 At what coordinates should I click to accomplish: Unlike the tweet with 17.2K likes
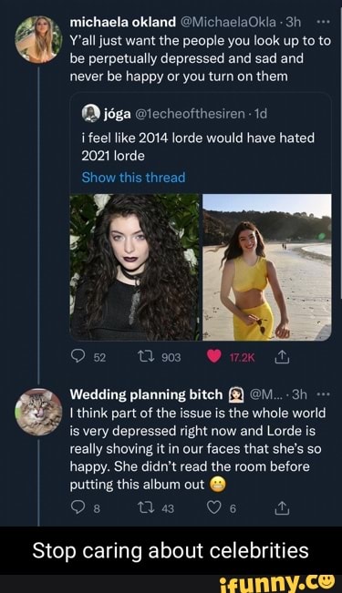click(214, 357)
